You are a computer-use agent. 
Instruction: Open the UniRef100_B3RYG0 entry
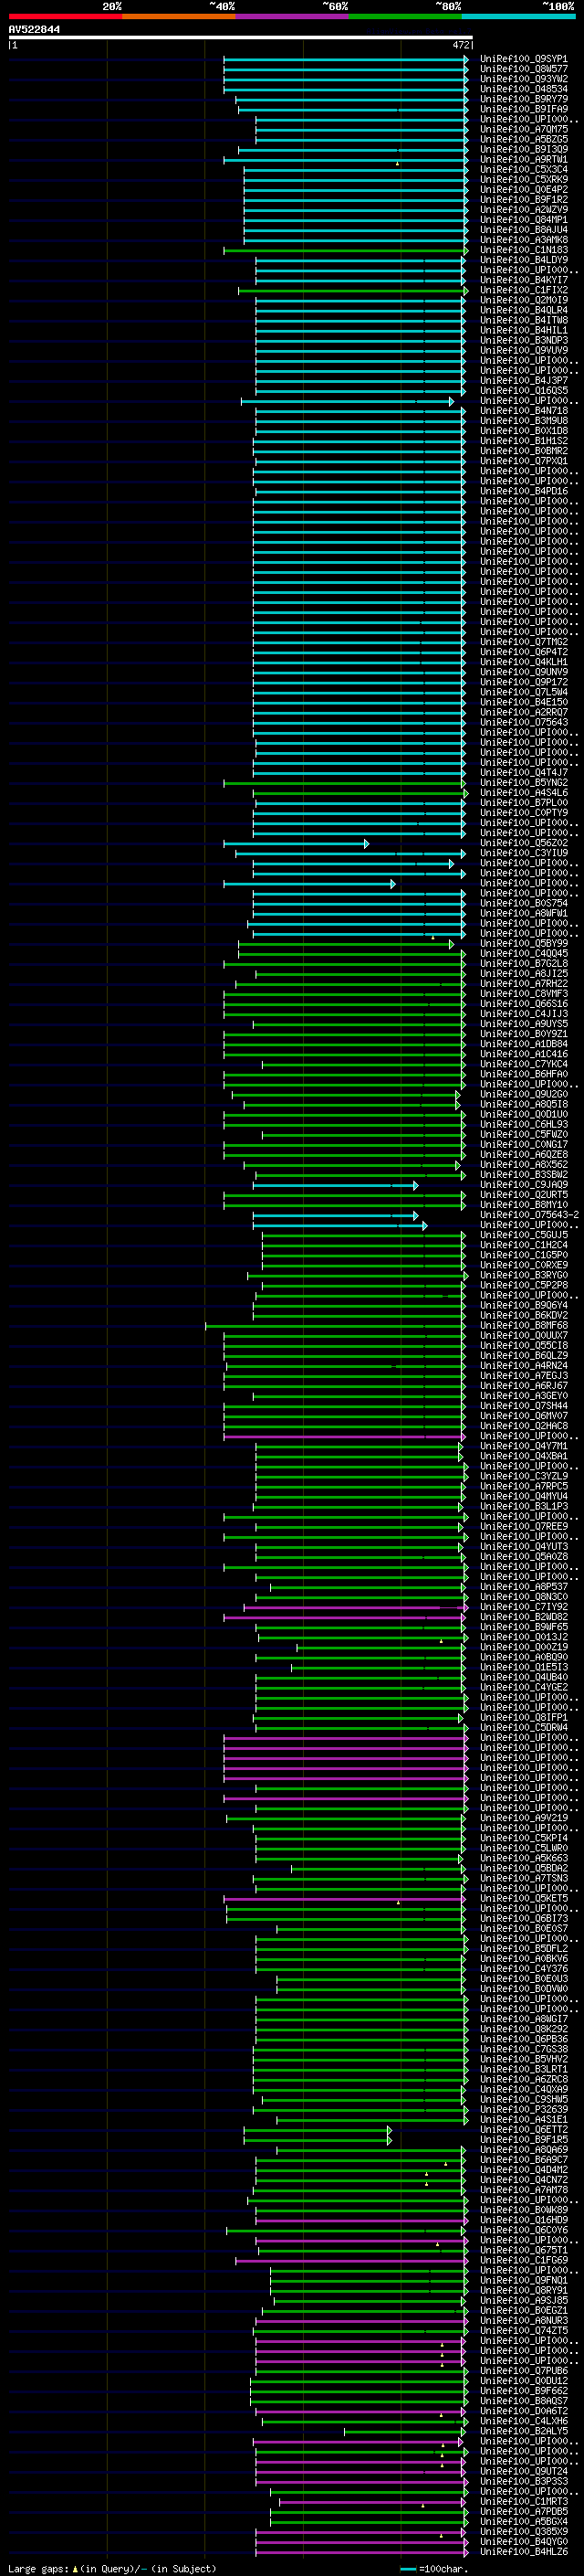pyautogui.click(x=523, y=1275)
